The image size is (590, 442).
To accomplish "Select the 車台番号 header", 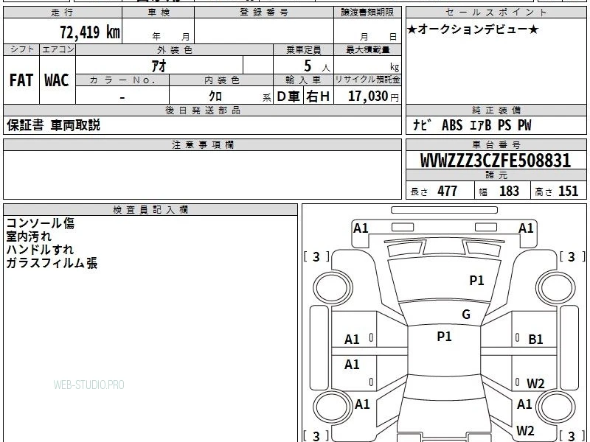I will click(x=496, y=144).
